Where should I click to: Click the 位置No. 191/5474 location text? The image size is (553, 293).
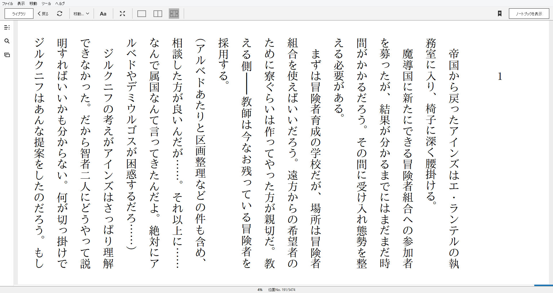click(282, 290)
